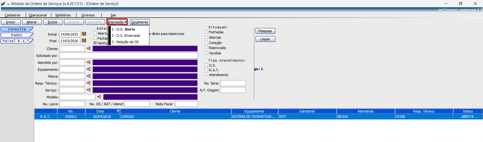The width and height of the screenshot is (483, 142).
Task: Click lookup icon next to Atendido por
Action: 89,62
